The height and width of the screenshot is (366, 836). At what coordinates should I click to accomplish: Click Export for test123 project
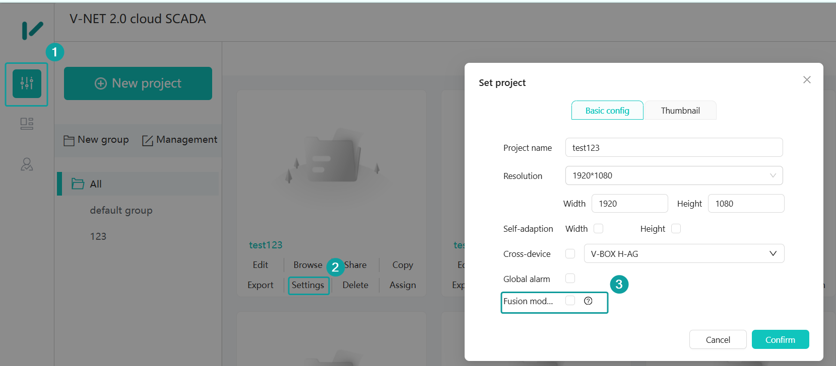coord(261,285)
